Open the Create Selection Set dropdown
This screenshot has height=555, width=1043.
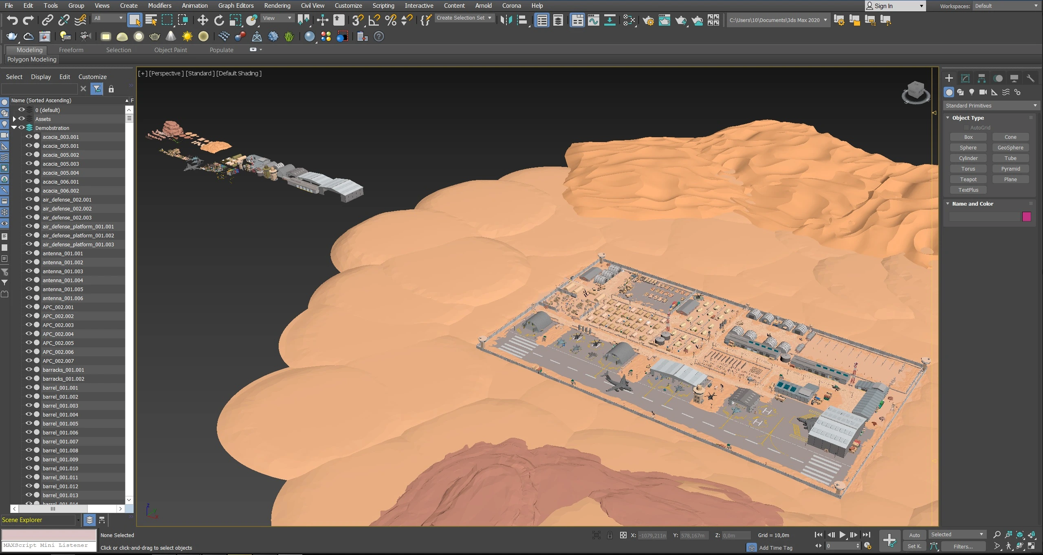click(x=464, y=18)
